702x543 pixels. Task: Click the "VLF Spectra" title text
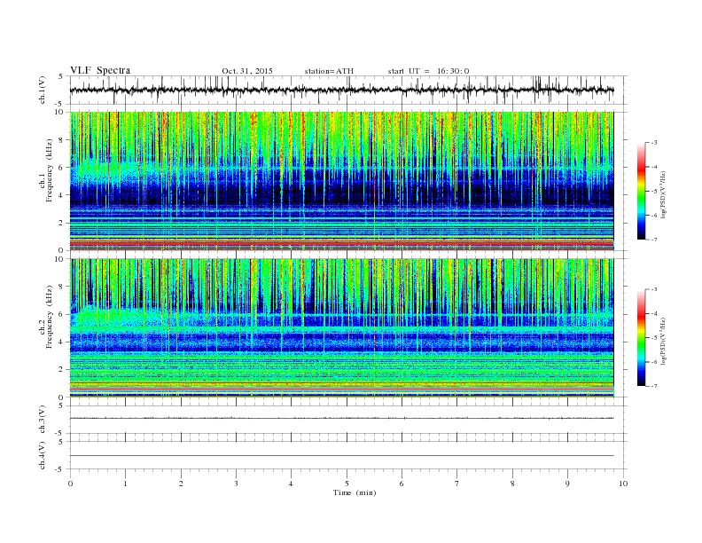click(x=100, y=70)
